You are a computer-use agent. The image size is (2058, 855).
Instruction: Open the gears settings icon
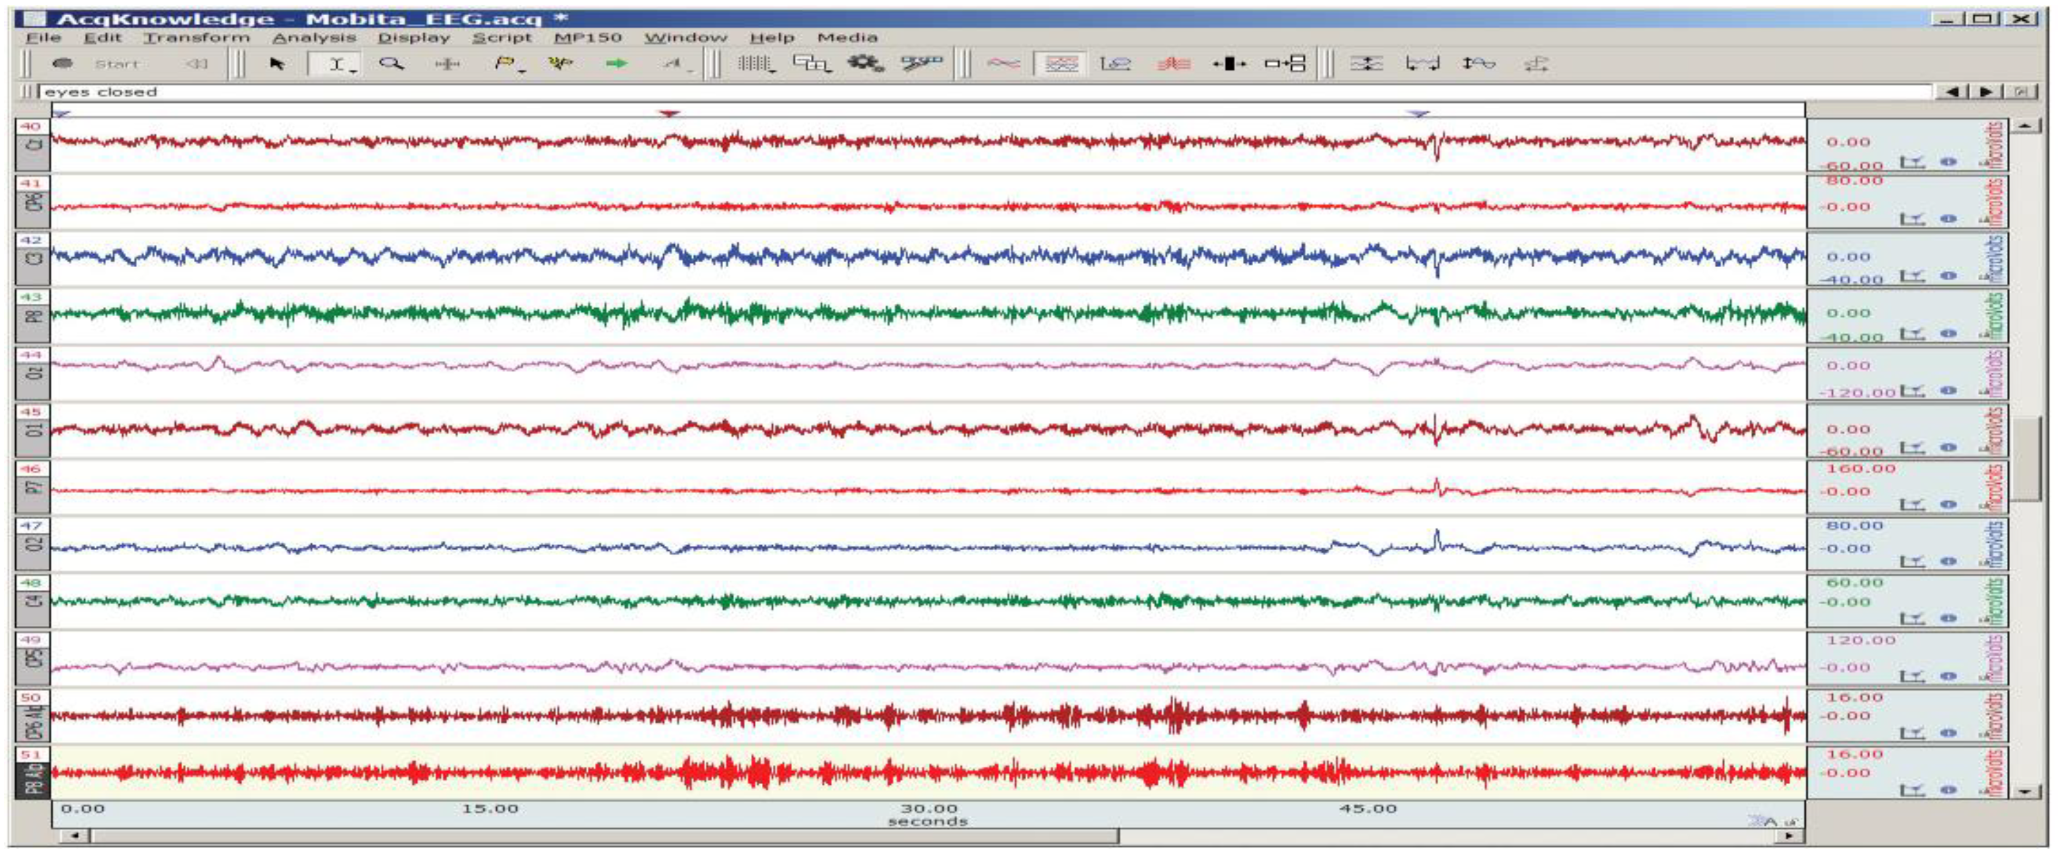click(865, 64)
